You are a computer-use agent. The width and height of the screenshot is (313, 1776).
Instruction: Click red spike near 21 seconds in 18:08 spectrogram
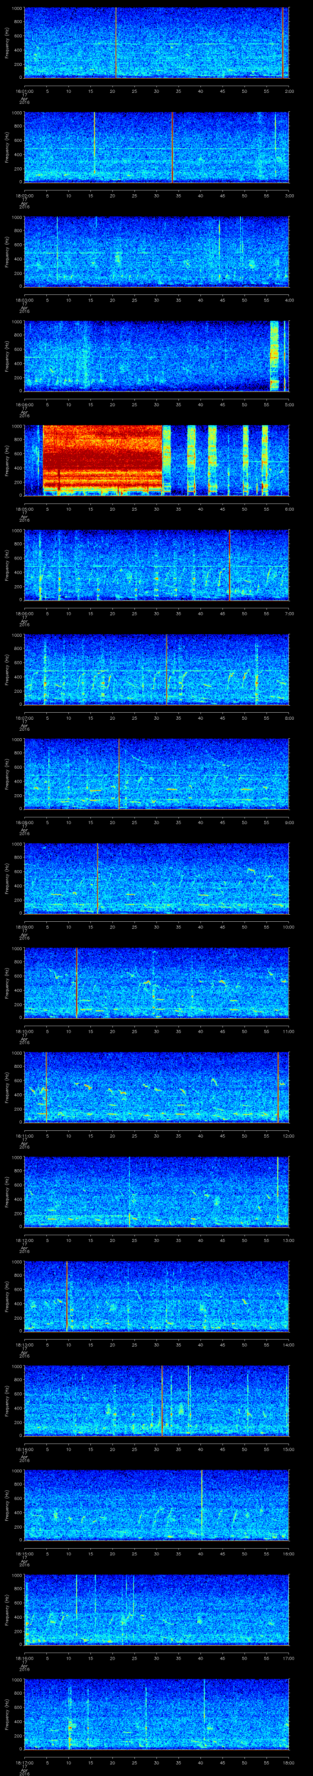point(118,774)
